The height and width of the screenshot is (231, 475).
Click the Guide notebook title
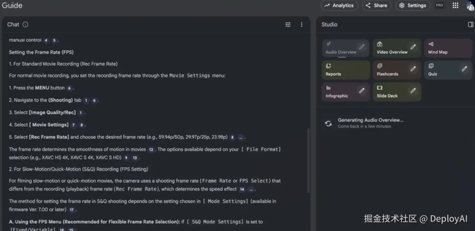12,5
